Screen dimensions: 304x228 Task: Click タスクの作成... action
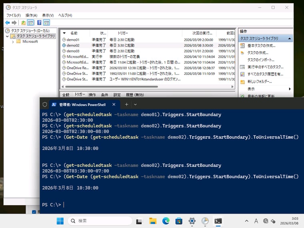pyautogui.click(x=258, y=53)
